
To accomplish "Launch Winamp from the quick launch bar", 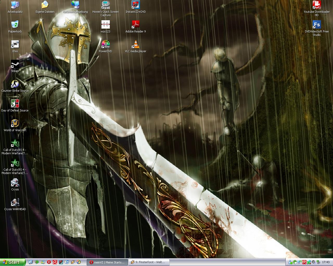I will pos(73,262).
